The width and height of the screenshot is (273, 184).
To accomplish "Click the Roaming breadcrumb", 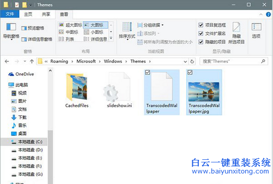I will 59,61.
